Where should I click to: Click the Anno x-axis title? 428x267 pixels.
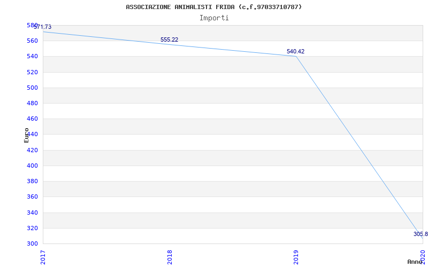click(415, 262)
